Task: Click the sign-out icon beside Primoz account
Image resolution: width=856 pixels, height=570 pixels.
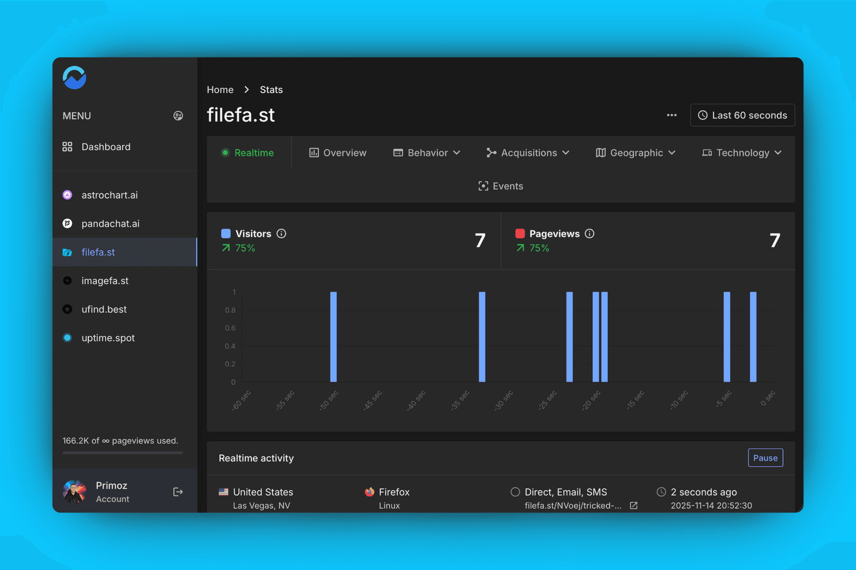Action: pos(178,491)
